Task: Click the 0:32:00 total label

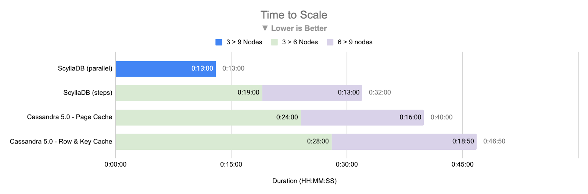Action: (380, 93)
